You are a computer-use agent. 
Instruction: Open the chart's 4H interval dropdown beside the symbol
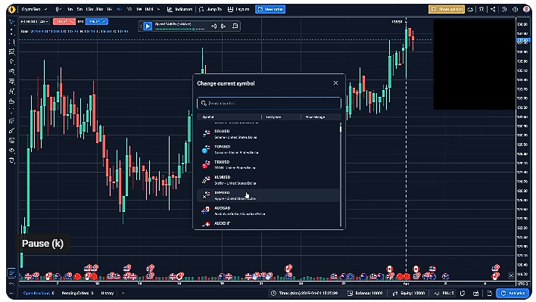(x=44, y=21)
